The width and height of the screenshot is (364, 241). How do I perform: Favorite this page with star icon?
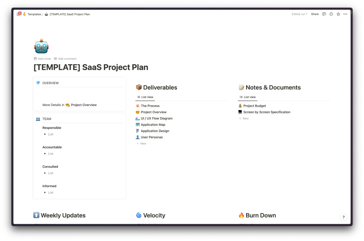(x=338, y=14)
